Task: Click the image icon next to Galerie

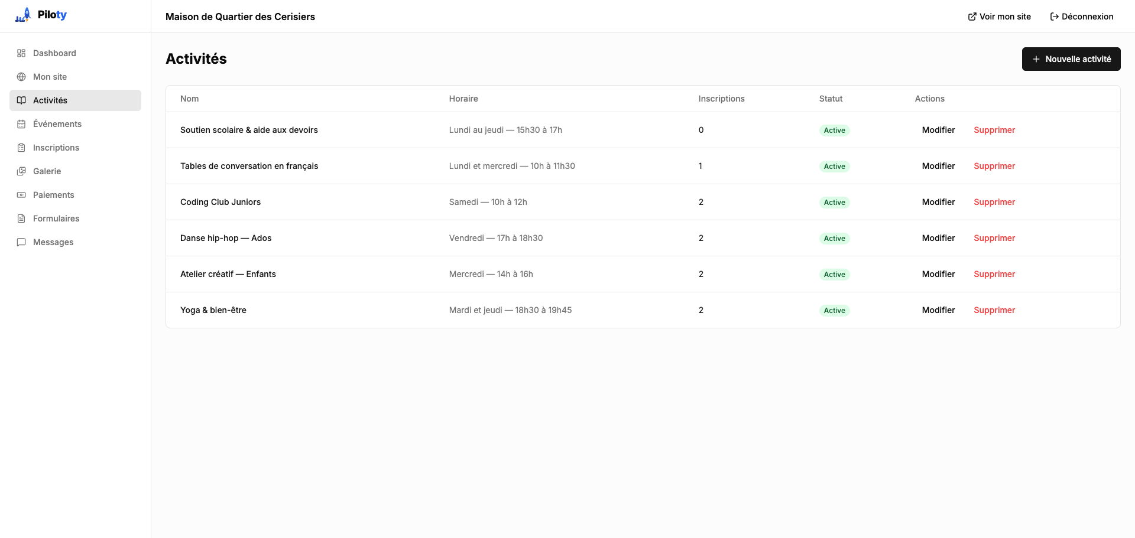Action: coord(21,171)
